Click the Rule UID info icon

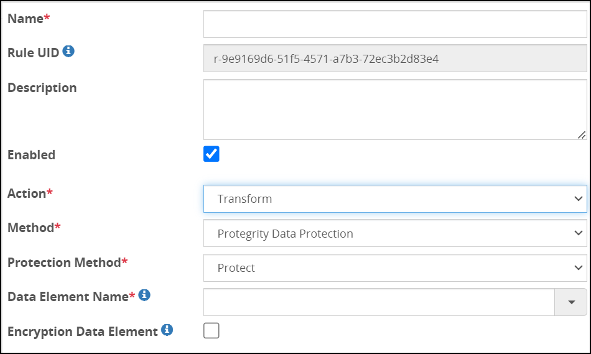(68, 52)
